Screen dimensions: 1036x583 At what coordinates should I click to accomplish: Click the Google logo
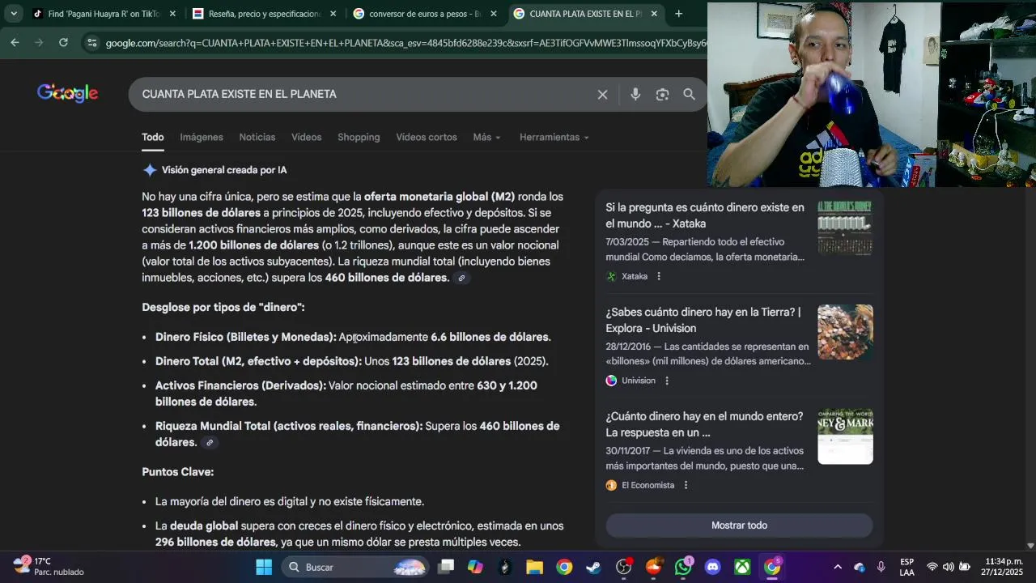tap(67, 94)
